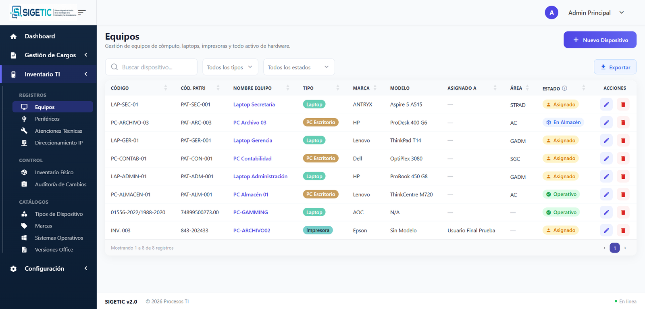
Task: Click the magnifier icon in the search box
Action: point(114,67)
